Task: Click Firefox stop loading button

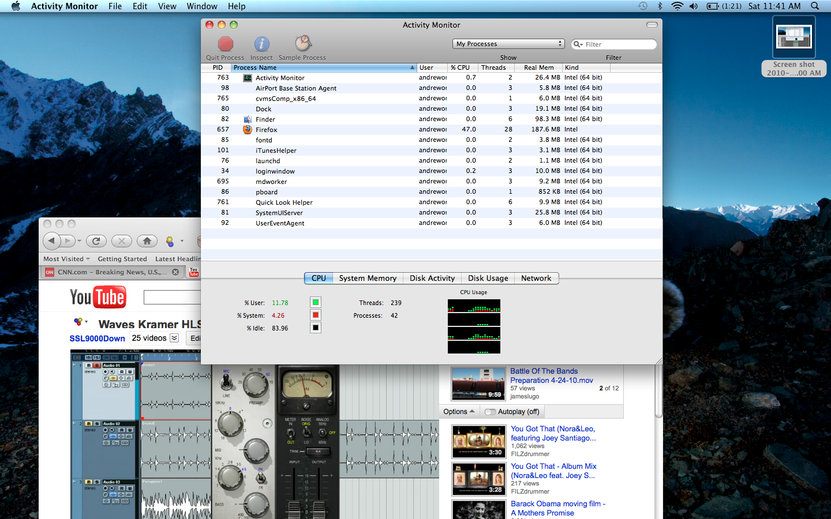Action: tap(121, 241)
